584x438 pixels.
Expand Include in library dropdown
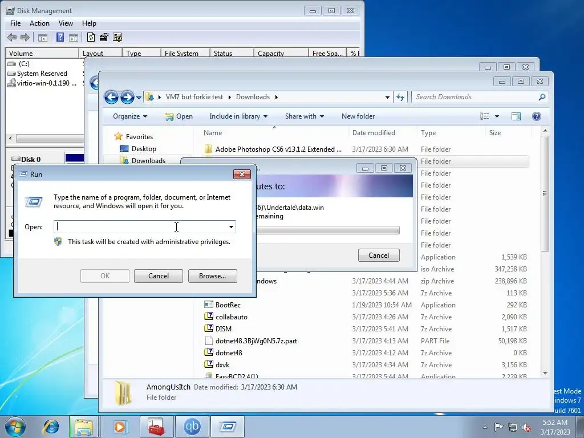tap(238, 116)
